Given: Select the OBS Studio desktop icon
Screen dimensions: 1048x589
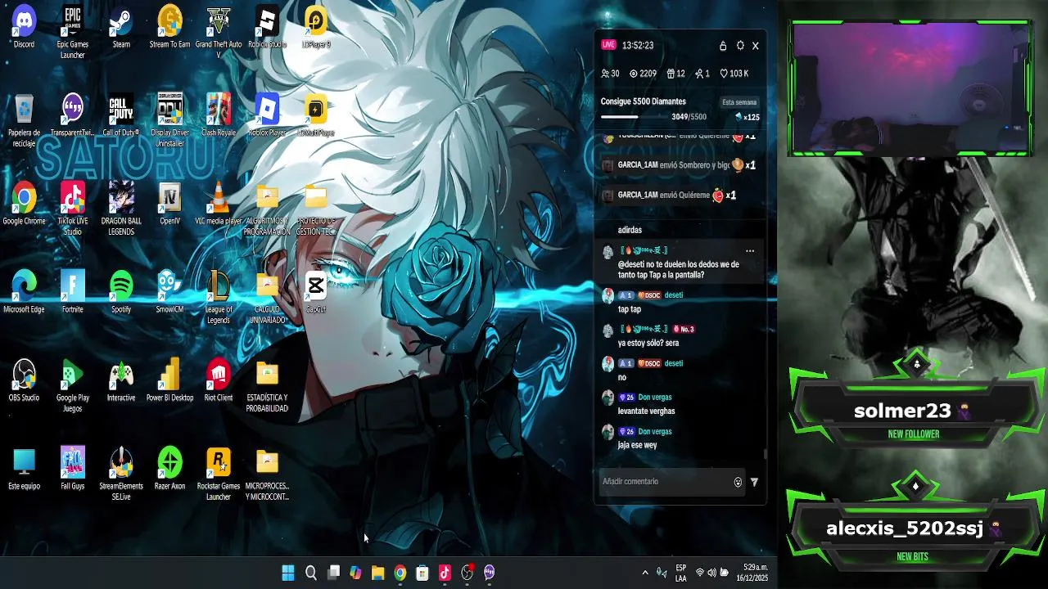Looking at the screenshot, I should 24,380.
